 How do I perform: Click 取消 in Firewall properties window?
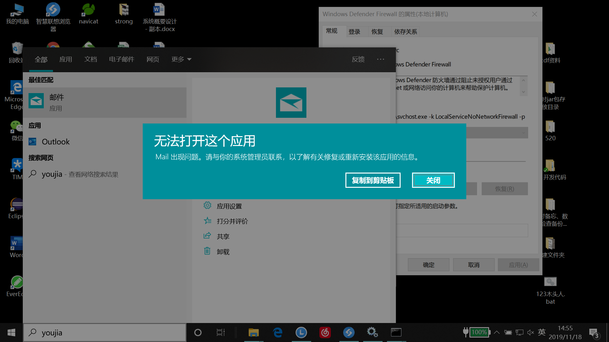point(474,265)
